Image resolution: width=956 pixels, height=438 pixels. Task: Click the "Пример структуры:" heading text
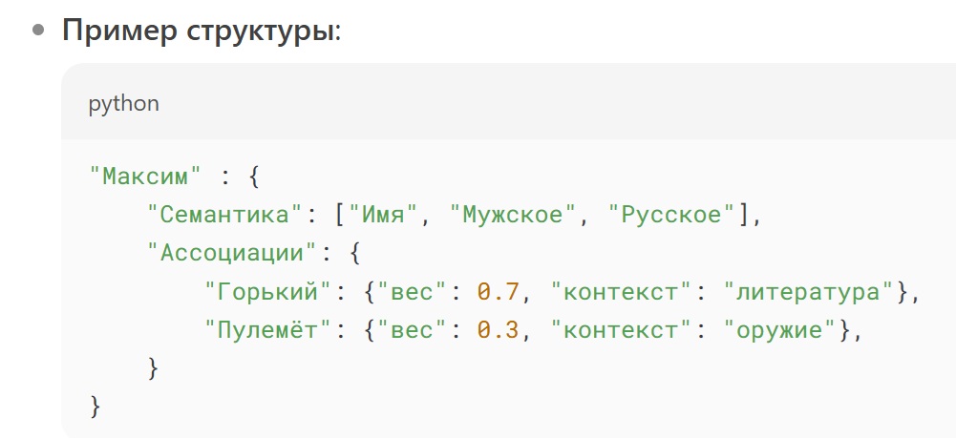point(202,31)
